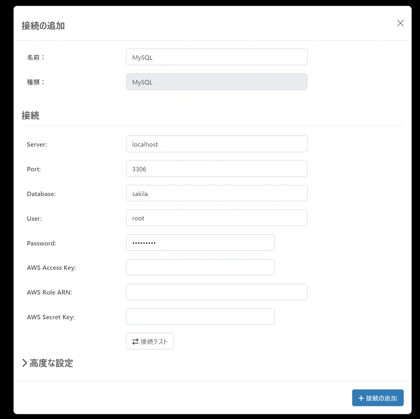Click the disabled 種類 field
Screen dimensions: 420x419
click(x=217, y=82)
